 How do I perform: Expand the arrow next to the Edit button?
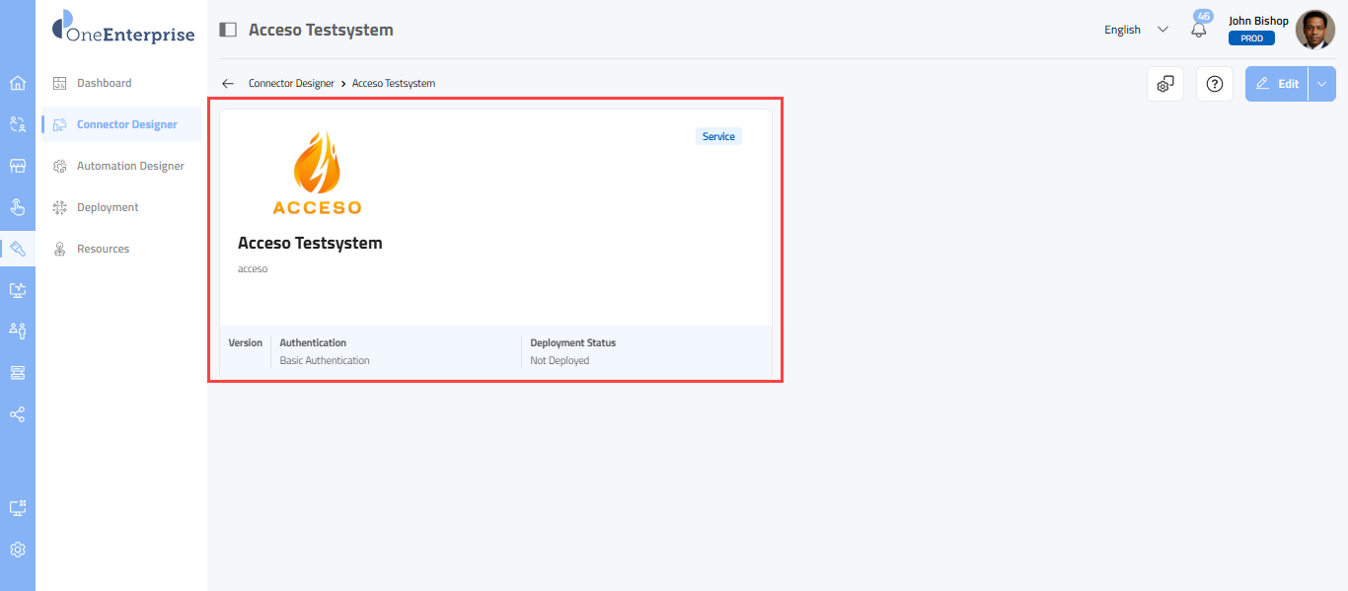(1322, 84)
